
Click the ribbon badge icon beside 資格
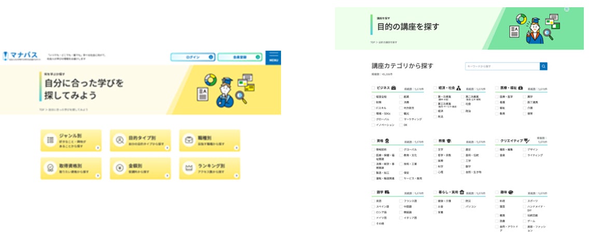click(387, 141)
